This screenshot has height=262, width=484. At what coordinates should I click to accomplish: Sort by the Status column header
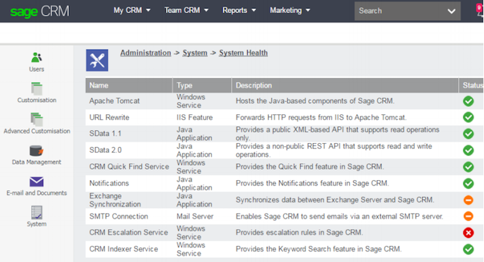471,85
